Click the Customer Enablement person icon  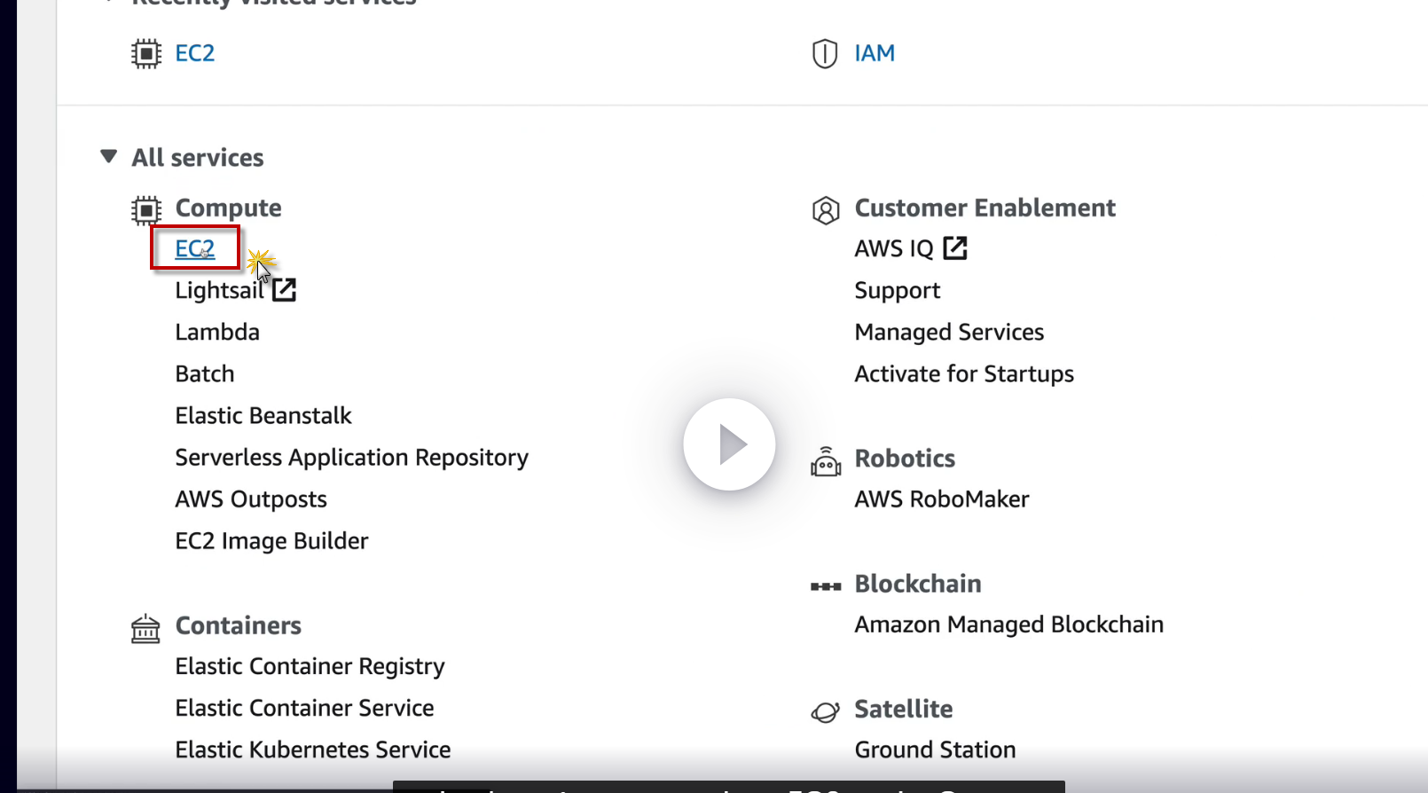[826, 210]
